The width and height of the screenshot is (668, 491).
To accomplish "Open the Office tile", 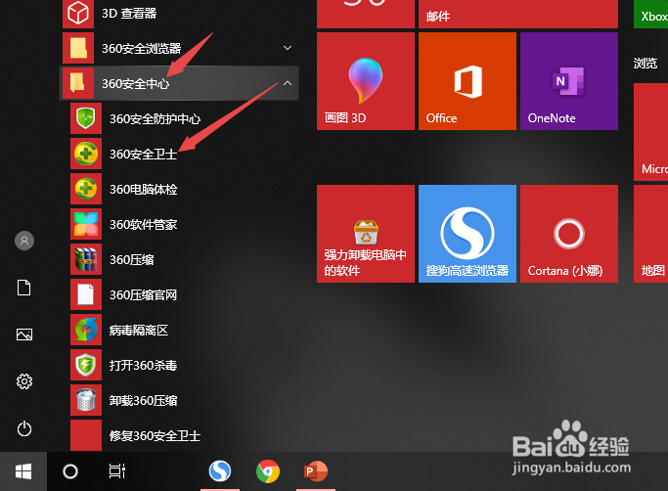I will pos(468,81).
